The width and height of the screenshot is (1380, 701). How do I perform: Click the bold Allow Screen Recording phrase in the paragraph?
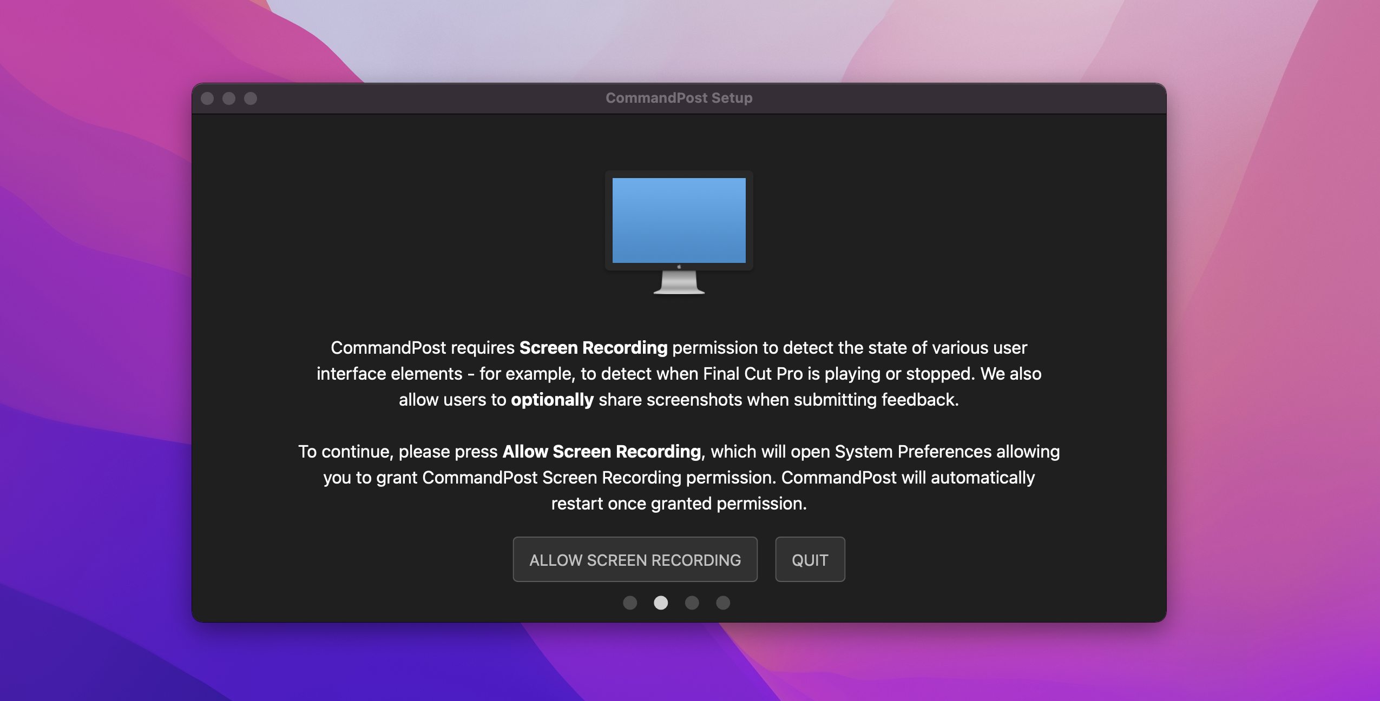click(601, 452)
